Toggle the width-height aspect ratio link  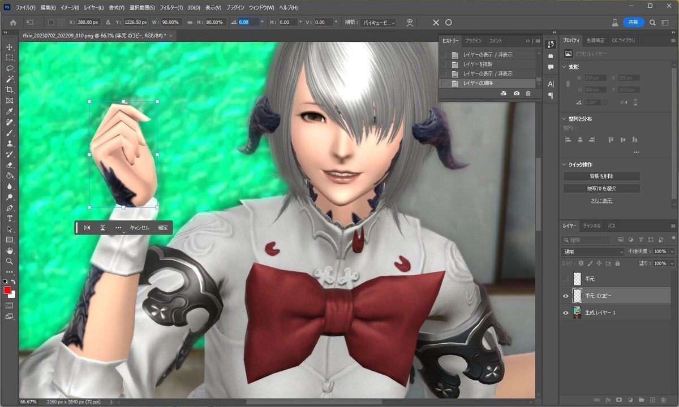[x=191, y=23]
